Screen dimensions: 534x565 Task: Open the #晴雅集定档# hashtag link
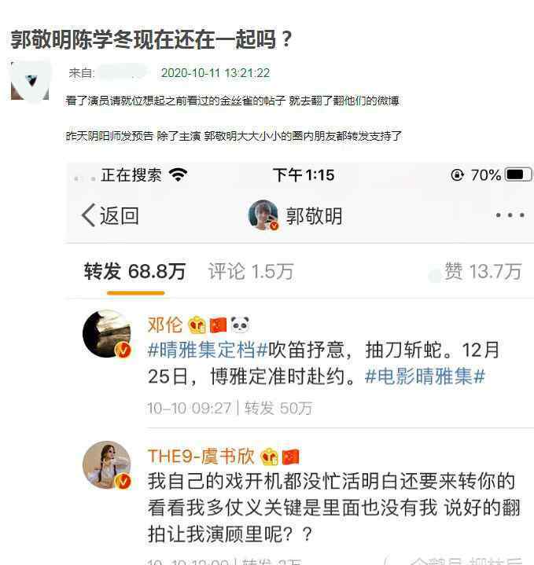point(208,350)
